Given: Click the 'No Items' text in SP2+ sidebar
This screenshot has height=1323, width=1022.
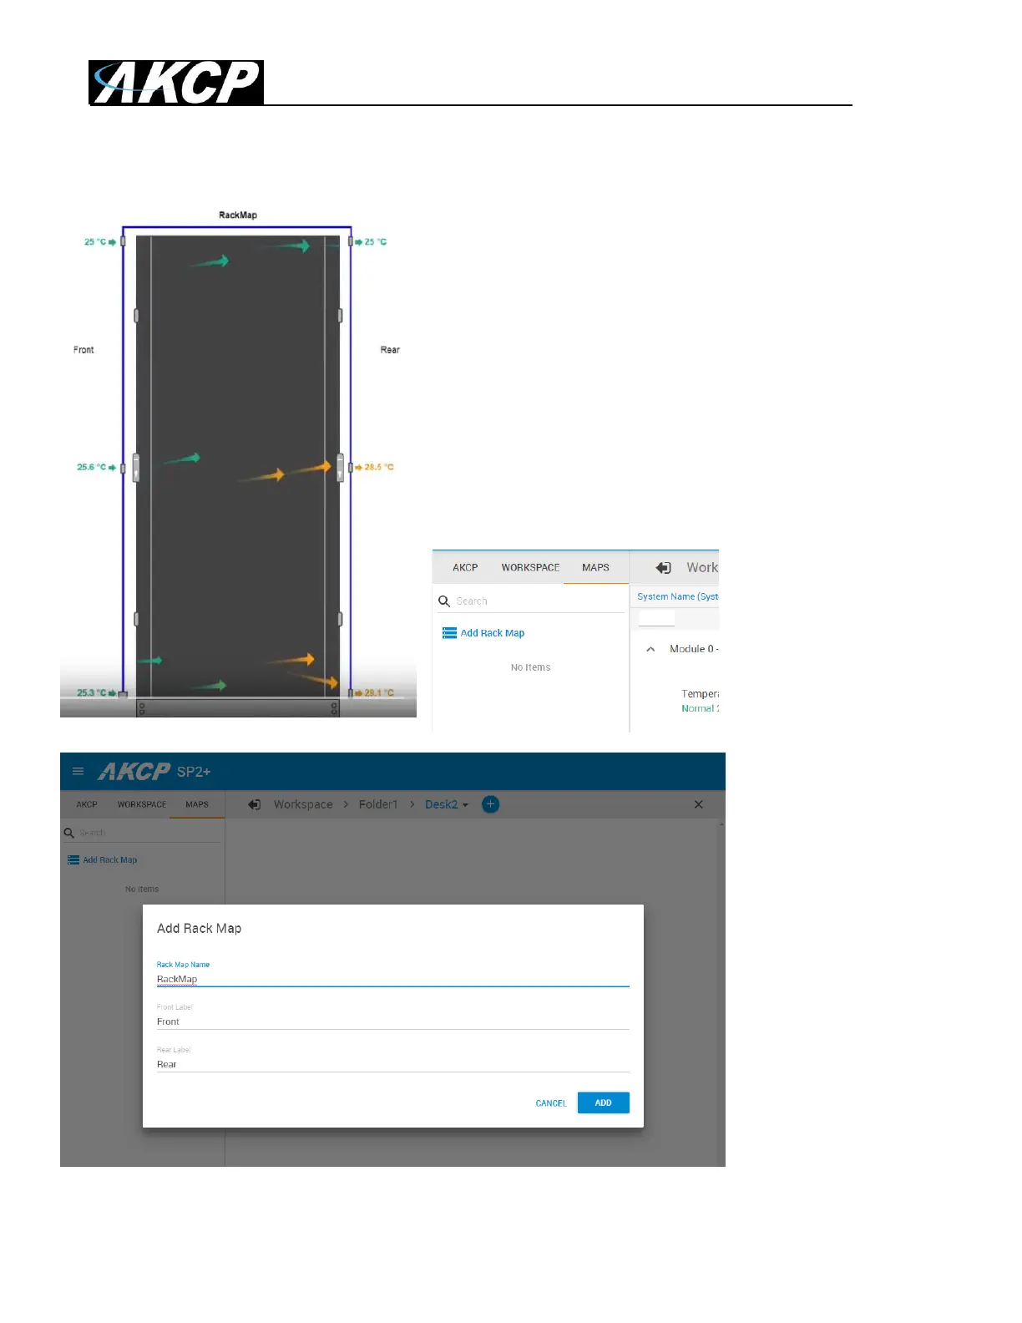Looking at the screenshot, I should pos(142,889).
